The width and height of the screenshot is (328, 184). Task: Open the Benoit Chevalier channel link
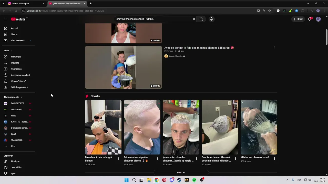176,56
